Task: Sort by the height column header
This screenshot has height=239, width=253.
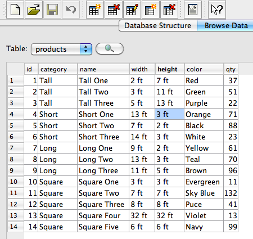Action: (x=170, y=69)
